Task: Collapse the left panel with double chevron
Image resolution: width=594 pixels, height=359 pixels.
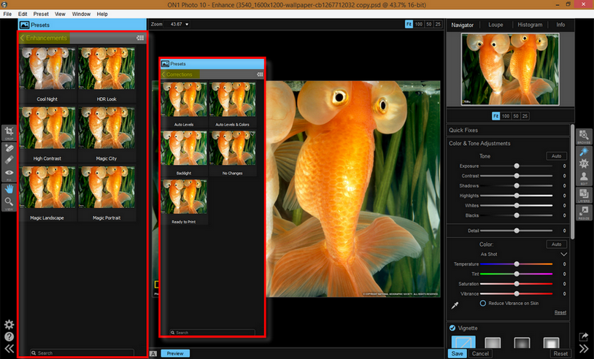Action: point(9,349)
